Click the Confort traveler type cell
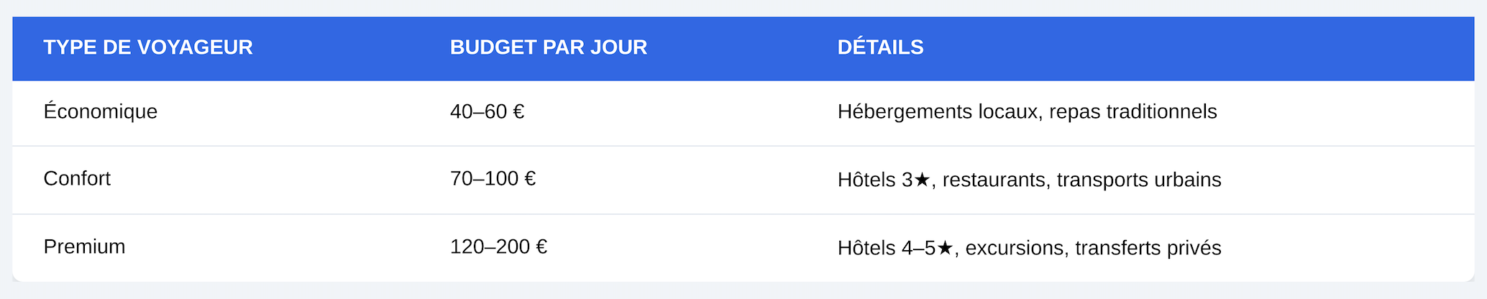 click(x=77, y=179)
